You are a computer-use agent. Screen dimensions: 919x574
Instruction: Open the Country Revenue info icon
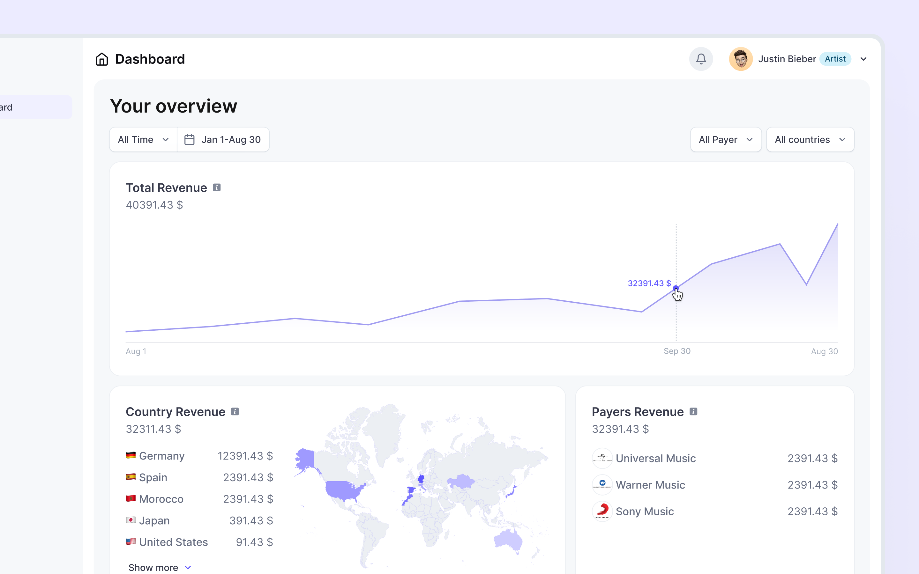coord(235,411)
